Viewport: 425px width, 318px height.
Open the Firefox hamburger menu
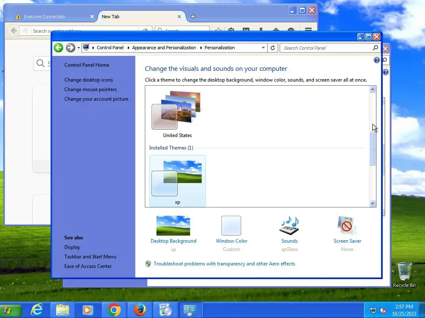[308, 29]
